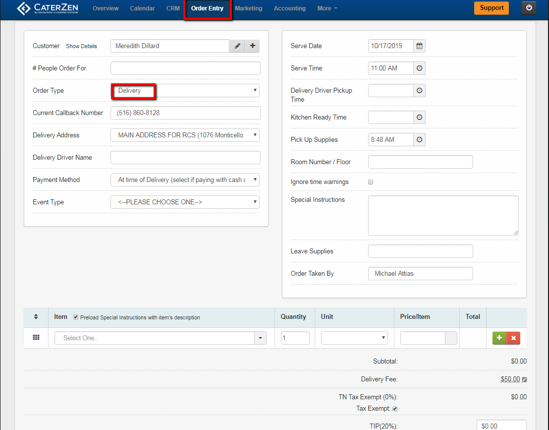Add an item using the green plus icon

pos(499,338)
